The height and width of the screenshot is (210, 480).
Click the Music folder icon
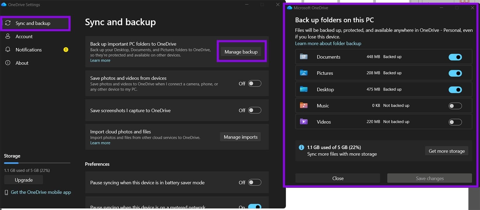(x=304, y=105)
